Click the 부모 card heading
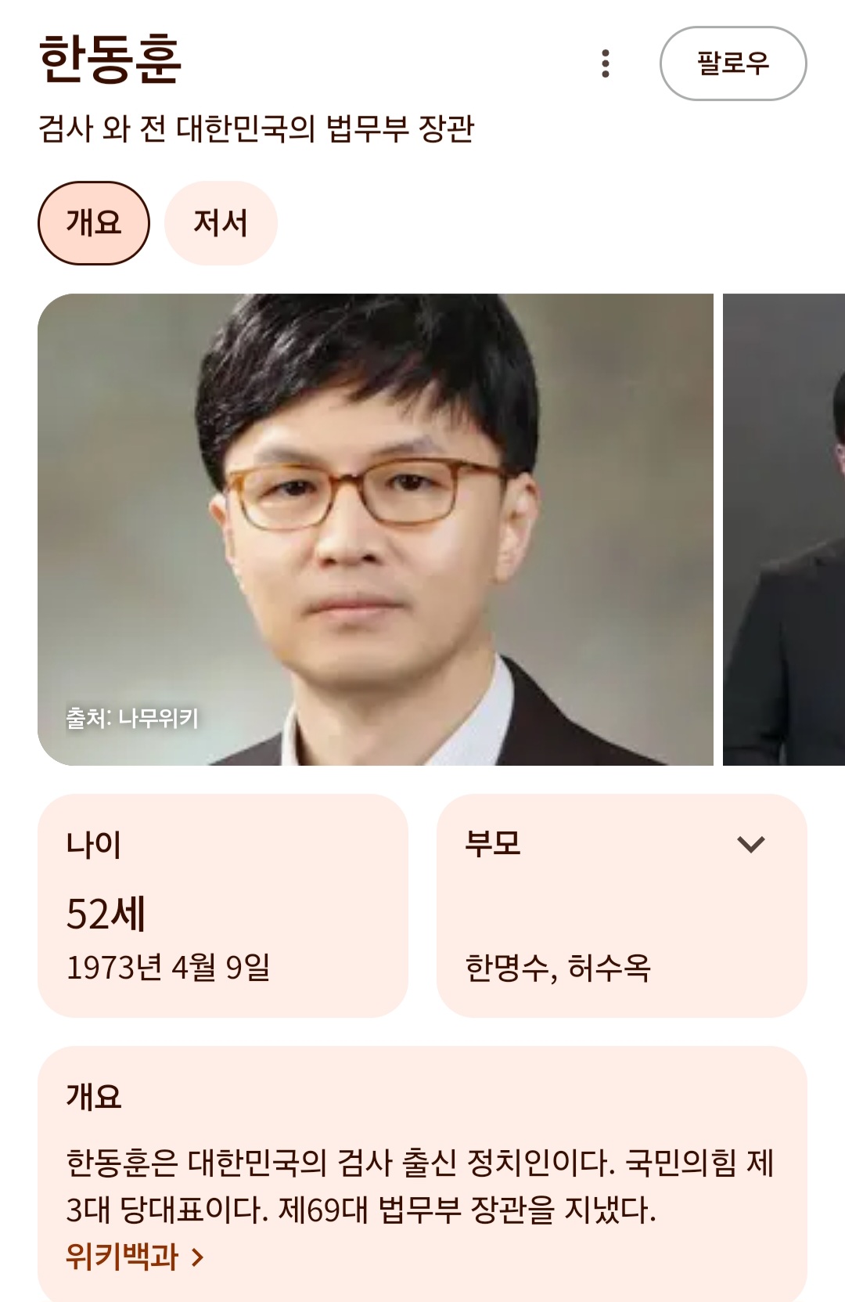 (493, 843)
